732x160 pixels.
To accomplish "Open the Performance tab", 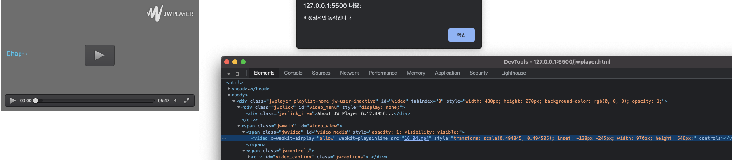I will tap(383, 73).
